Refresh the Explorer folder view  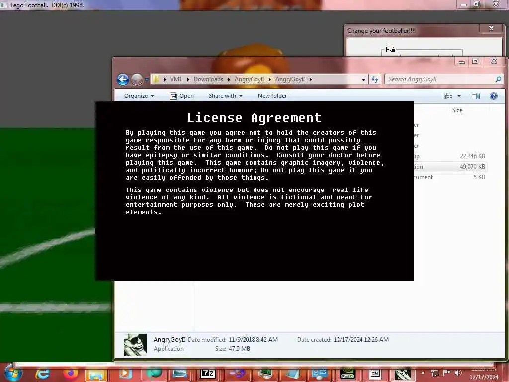[x=375, y=79]
